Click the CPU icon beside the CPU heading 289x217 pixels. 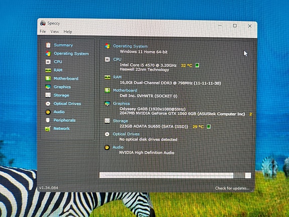107,59
